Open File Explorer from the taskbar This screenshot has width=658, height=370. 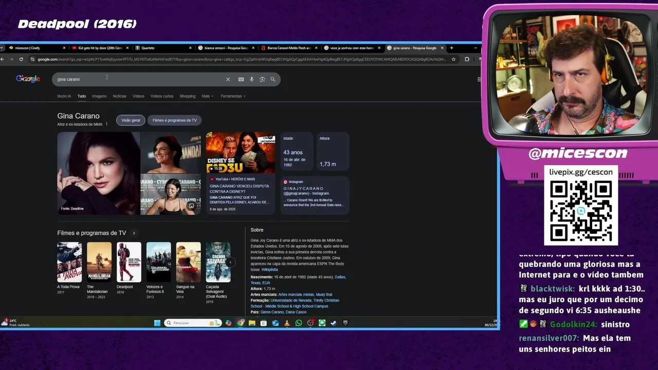pyautogui.click(x=252, y=323)
